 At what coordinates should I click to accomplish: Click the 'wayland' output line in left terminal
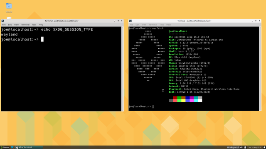click(9, 34)
